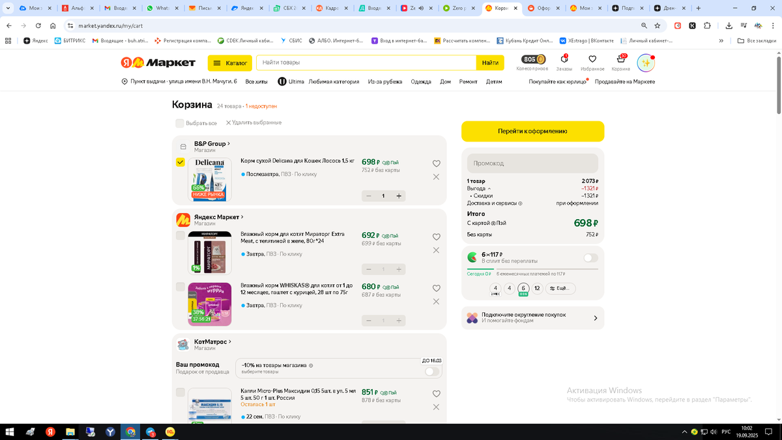Expand the Яндекс Маркет shop header
The height and width of the screenshot is (440, 782).
pyautogui.click(x=218, y=217)
